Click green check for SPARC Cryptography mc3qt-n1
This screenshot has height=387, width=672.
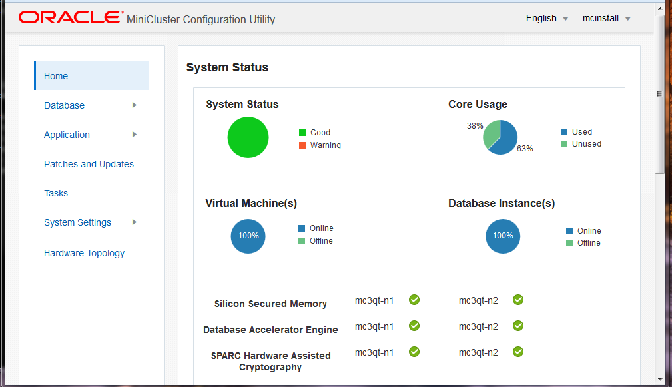(x=414, y=352)
